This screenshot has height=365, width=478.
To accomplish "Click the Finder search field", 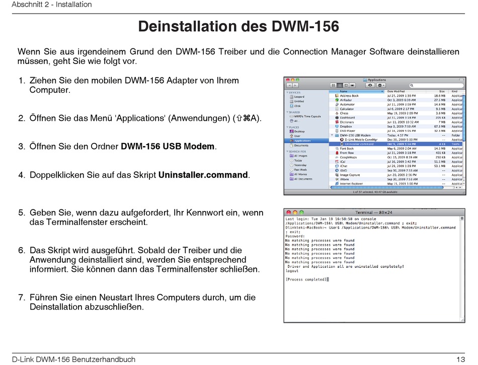I will (436, 86).
